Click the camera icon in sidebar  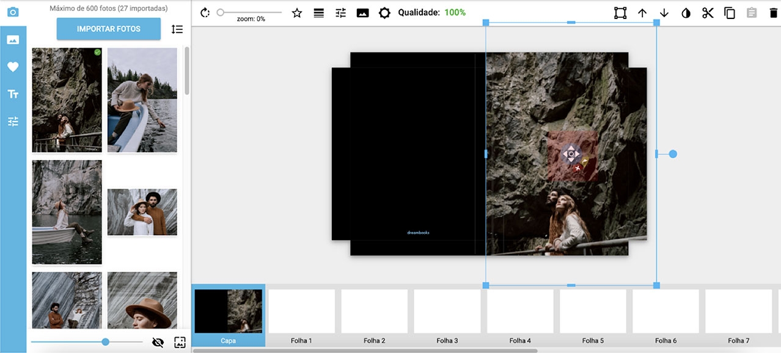[x=13, y=12]
